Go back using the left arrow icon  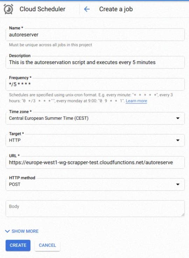coord(87,9)
